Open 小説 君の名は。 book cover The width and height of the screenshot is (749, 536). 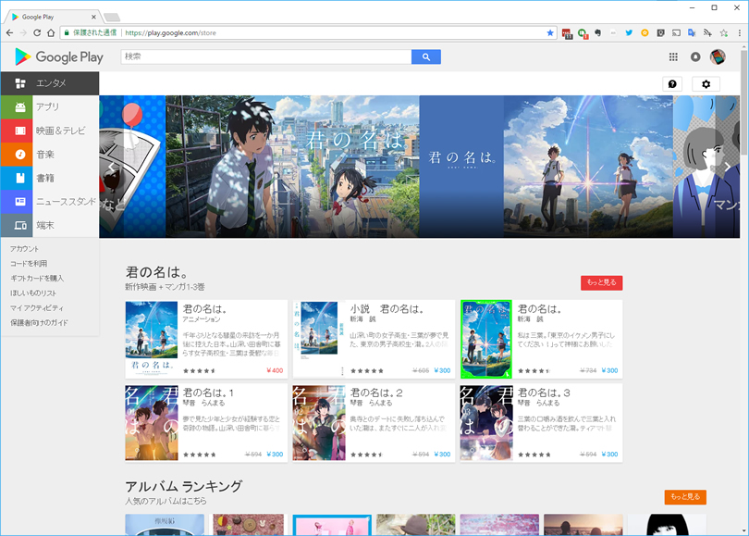(x=319, y=339)
